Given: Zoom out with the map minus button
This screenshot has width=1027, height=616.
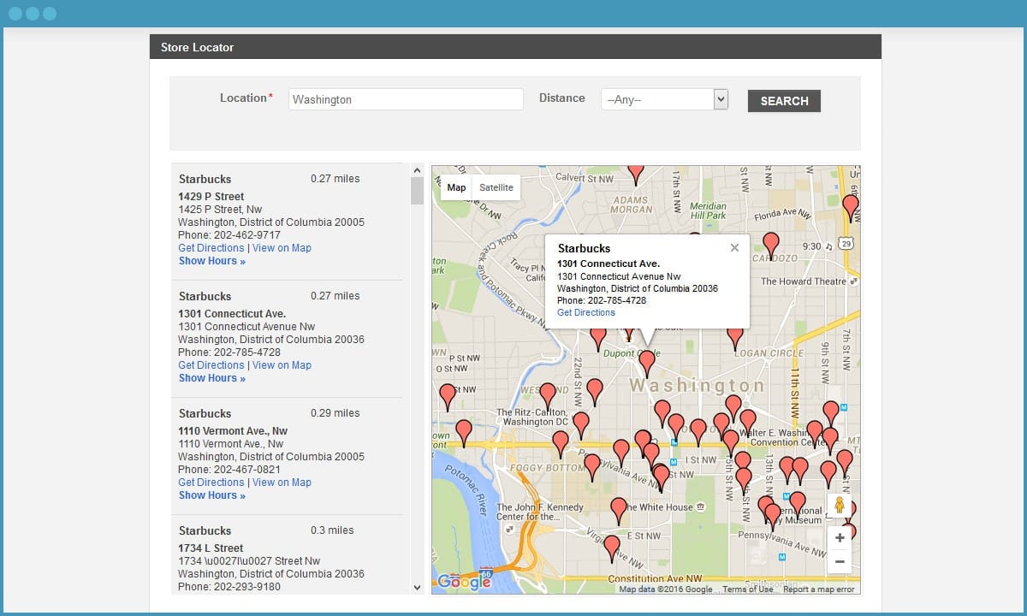Looking at the screenshot, I should pos(840,562).
